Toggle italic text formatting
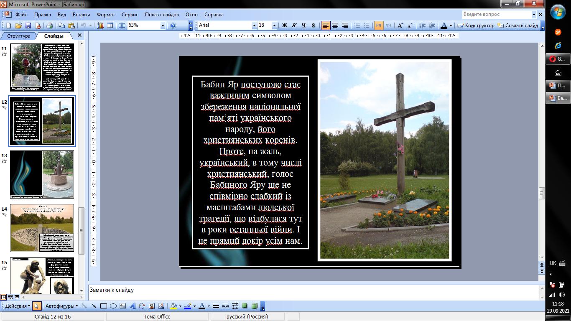Image resolution: width=571 pixels, height=321 pixels. (x=294, y=25)
